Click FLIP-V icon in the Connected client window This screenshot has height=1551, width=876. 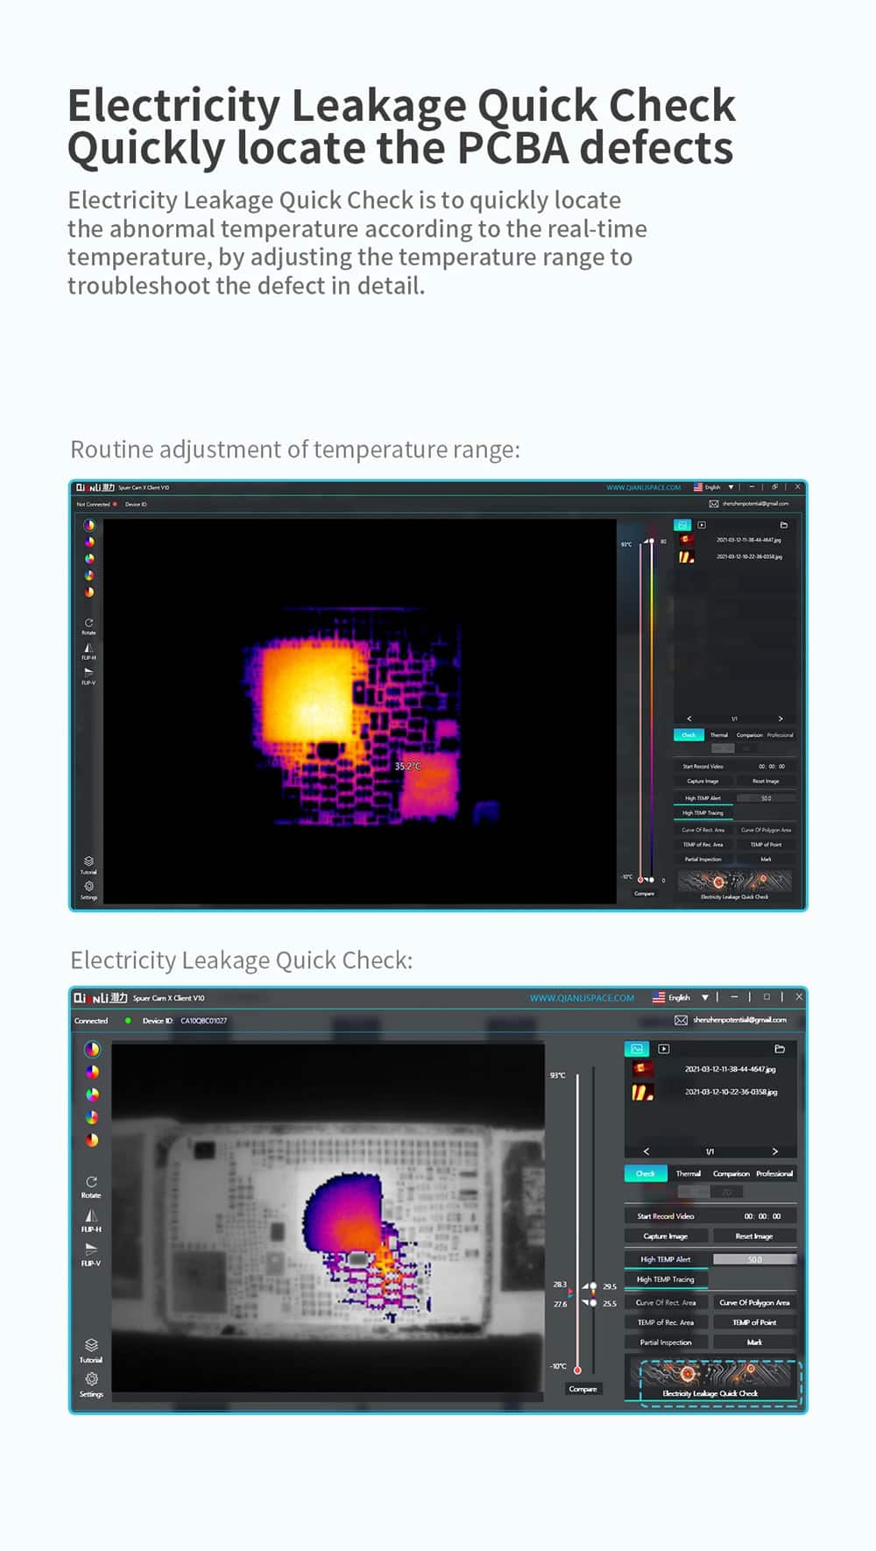[x=91, y=1250]
